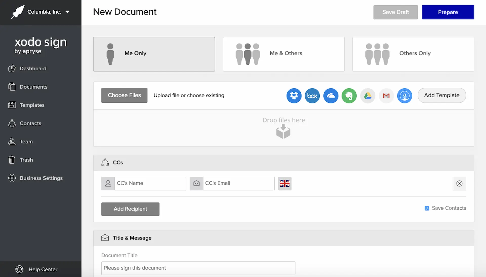Open Business Settings
This screenshot has width=486, height=277.
pyautogui.click(x=41, y=178)
